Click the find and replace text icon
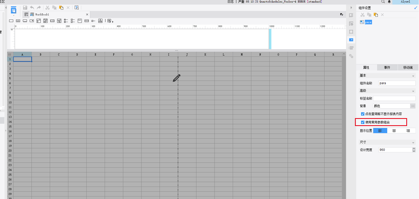This screenshot has height=199, width=419. [77, 8]
